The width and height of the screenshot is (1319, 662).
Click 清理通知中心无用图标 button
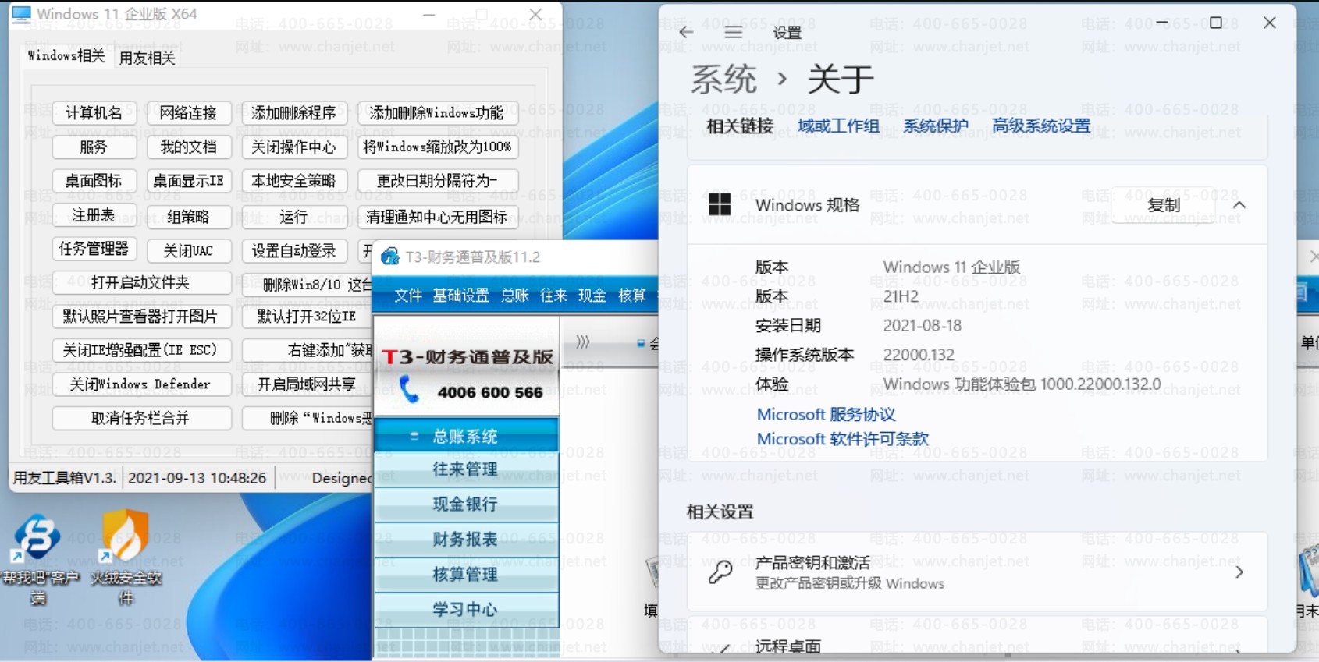click(438, 217)
